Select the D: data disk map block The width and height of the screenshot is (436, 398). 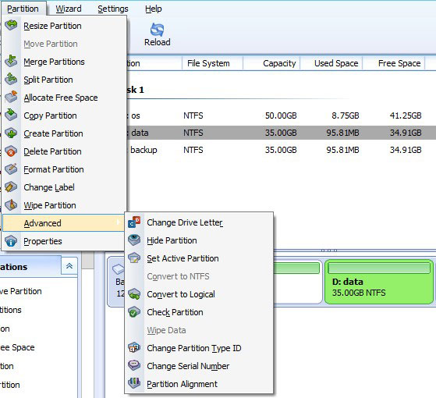point(379,282)
